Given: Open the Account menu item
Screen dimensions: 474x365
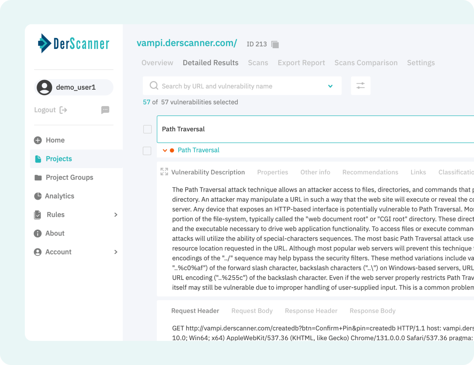Looking at the screenshot, I should click(x=58, y=252).
